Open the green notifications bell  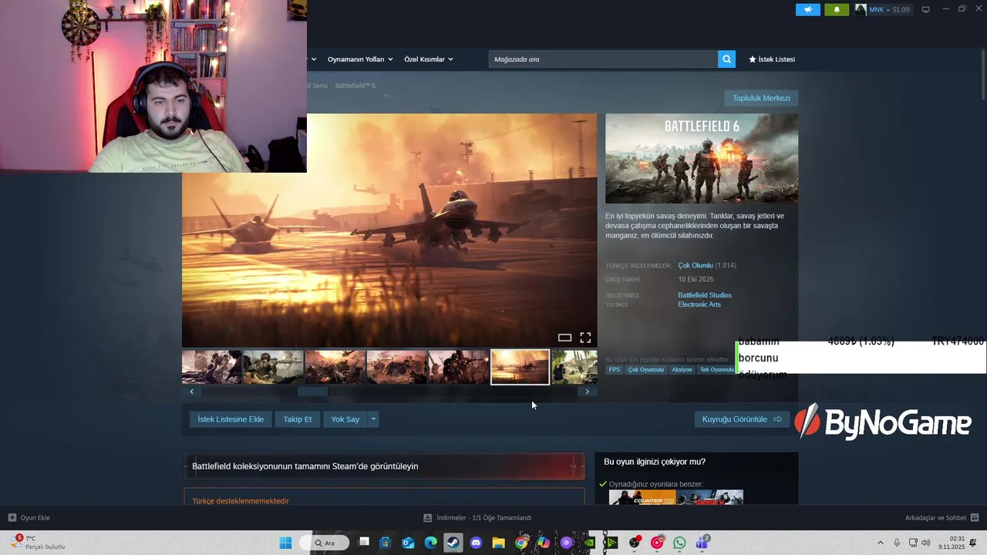837,9
